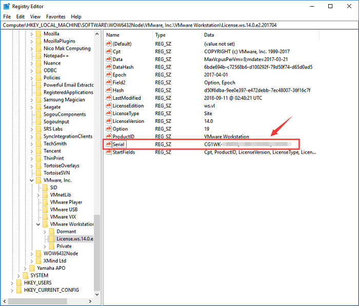Expand the MozillaPlugins key
Image resolution: width=359 pixels, height=306 pixels.
click(x=32, y=41)
